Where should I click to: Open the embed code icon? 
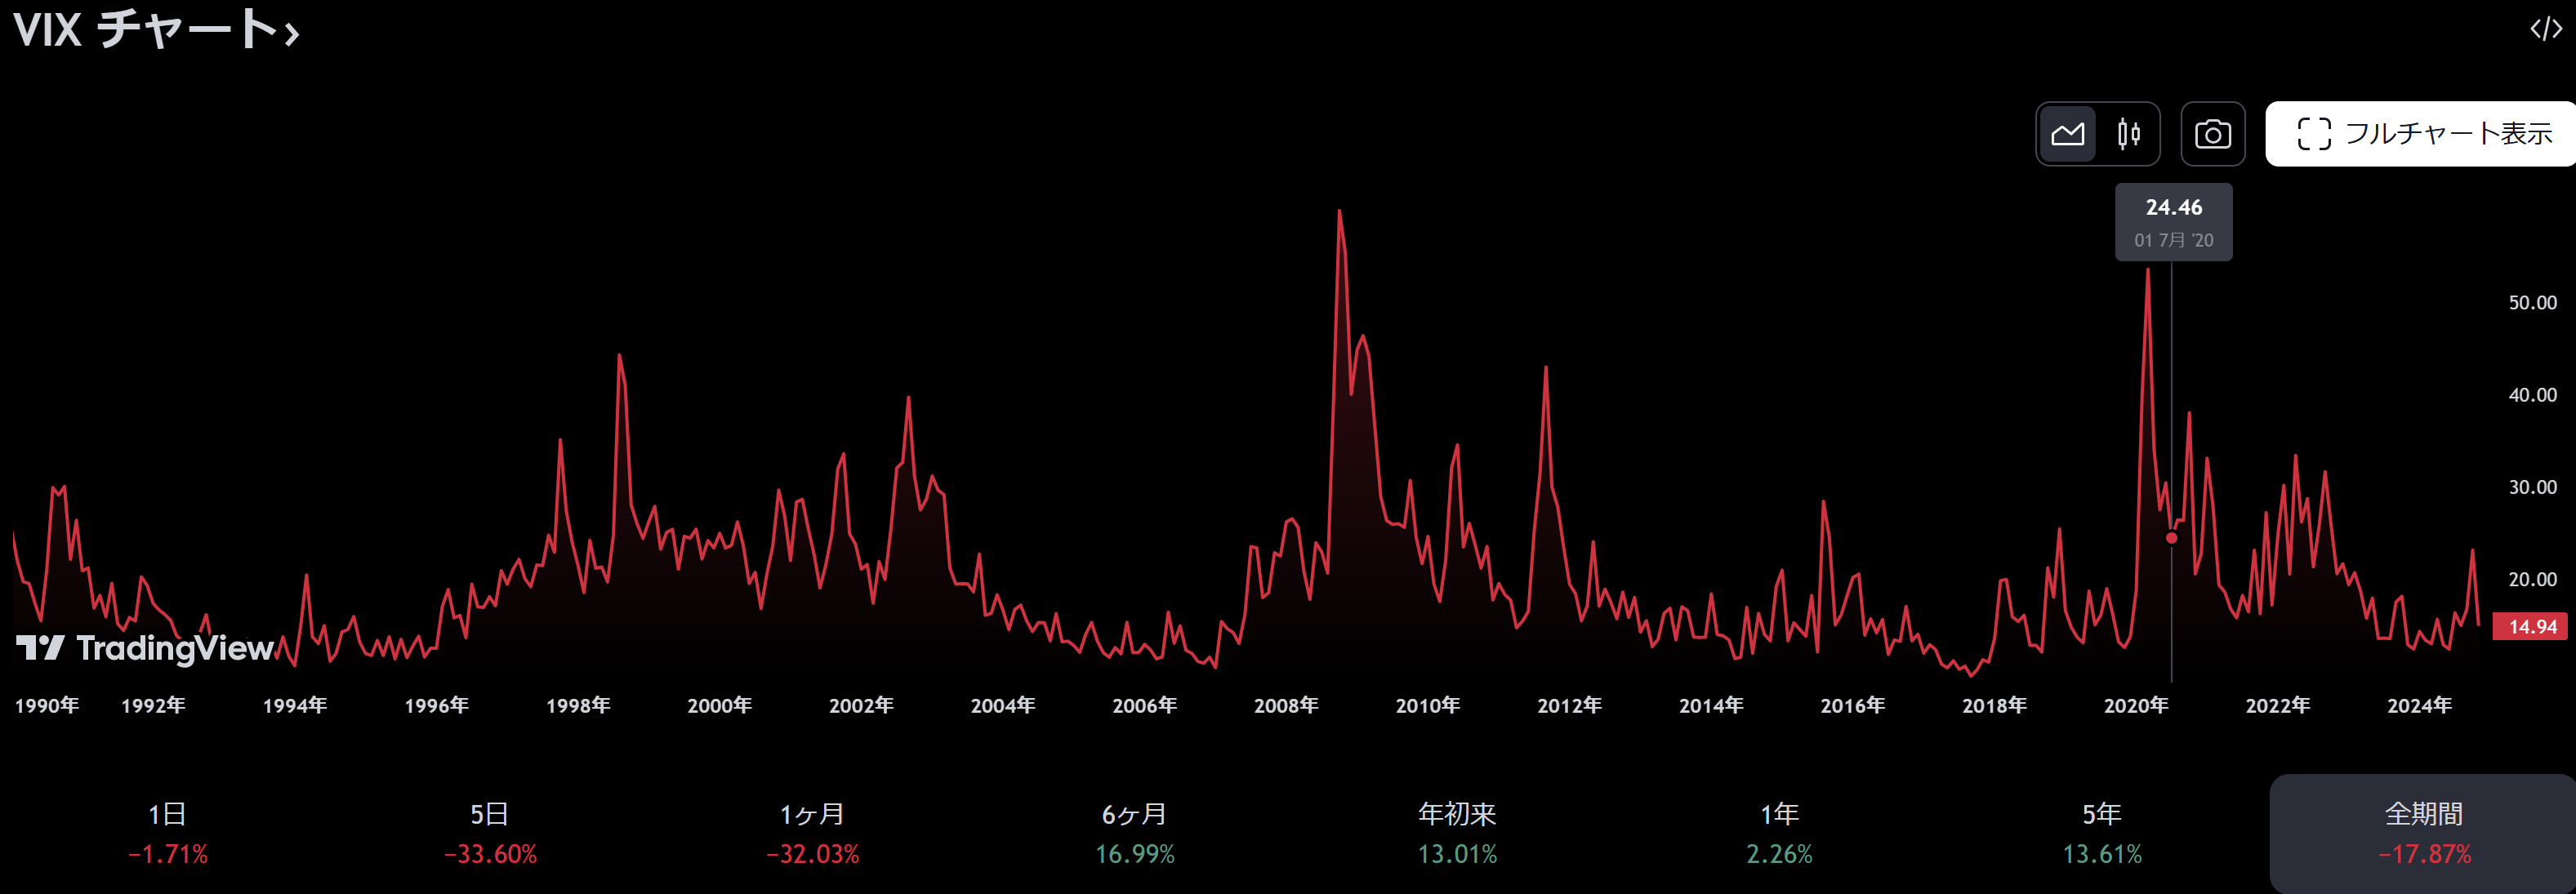point(2545,29)
